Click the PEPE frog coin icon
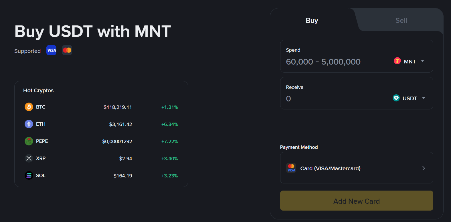This screenshot has height=222, width=451. coord(29,141)
